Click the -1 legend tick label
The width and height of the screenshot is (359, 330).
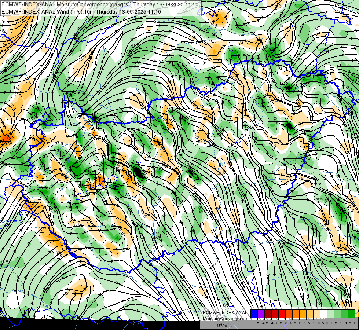pos(313,323)
